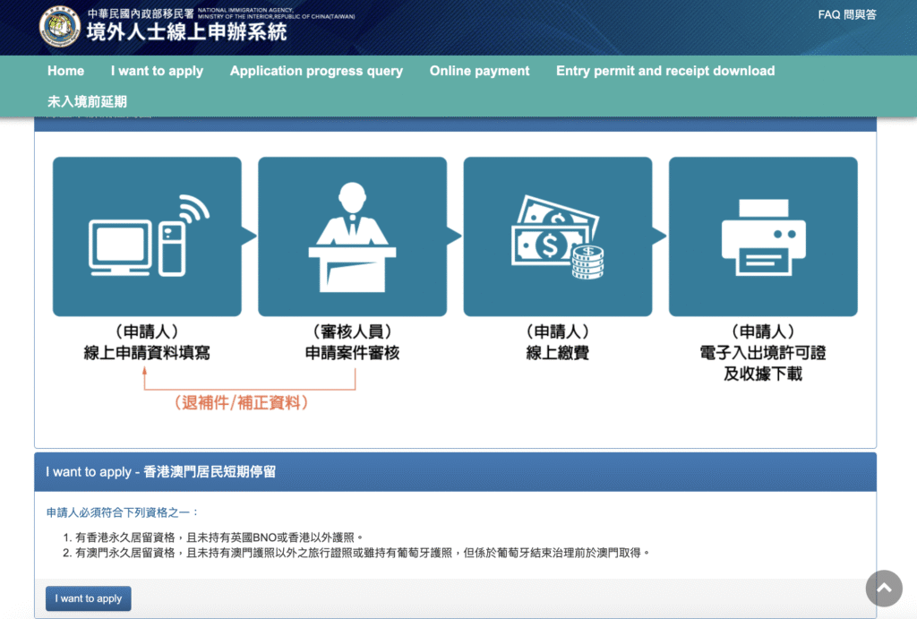917x619 pixels.
Task: Click the computer online application icon
Action: tap(147, 236)
